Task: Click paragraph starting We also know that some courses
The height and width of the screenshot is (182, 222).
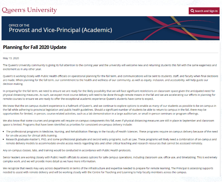Action: (109, 122)
